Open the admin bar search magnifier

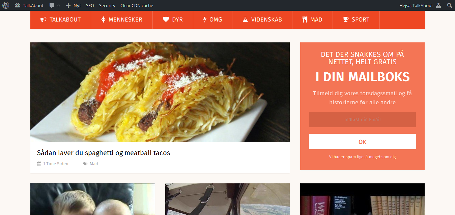click(449, 5)
